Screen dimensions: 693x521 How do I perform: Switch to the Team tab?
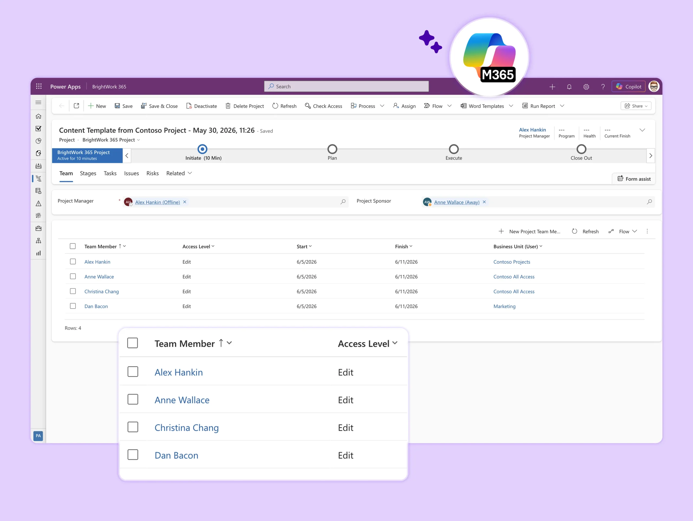pos(66,173)
